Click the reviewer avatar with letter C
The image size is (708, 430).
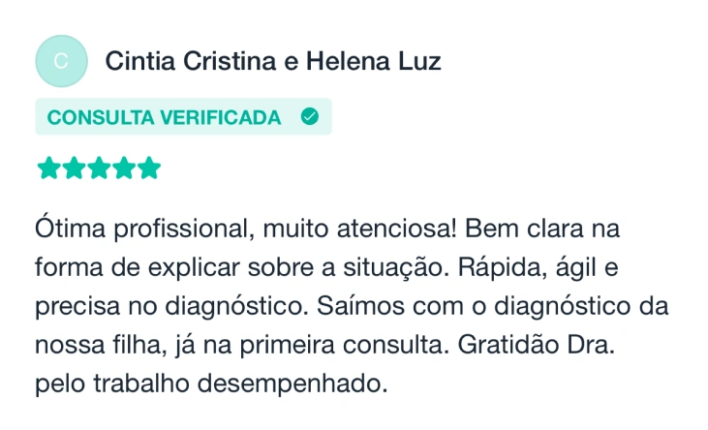[x=60, y=61]
